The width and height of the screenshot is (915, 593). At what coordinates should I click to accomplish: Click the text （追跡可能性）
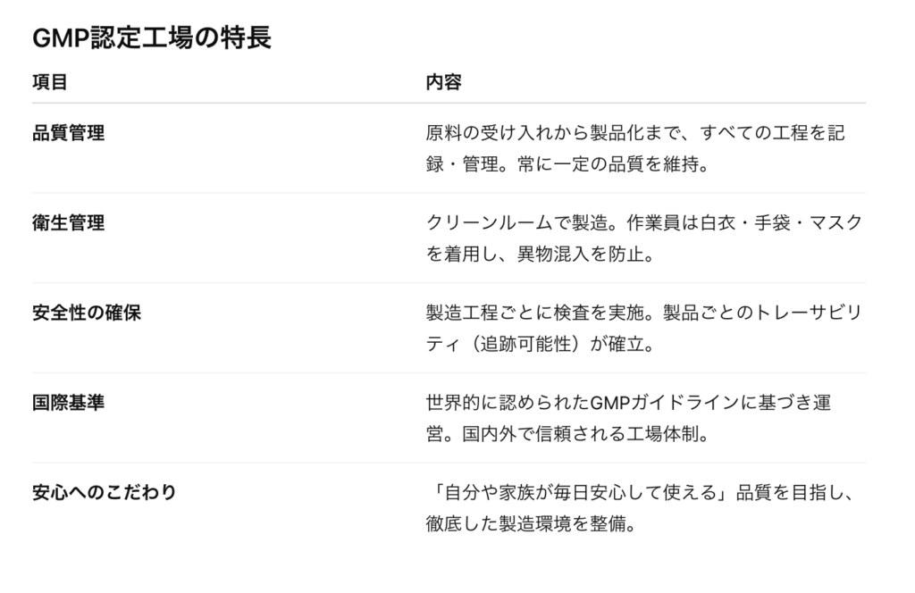click(x=522, y=346)
